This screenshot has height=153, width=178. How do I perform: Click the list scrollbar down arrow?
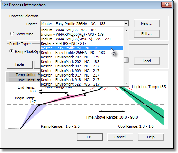click(126, 83)
